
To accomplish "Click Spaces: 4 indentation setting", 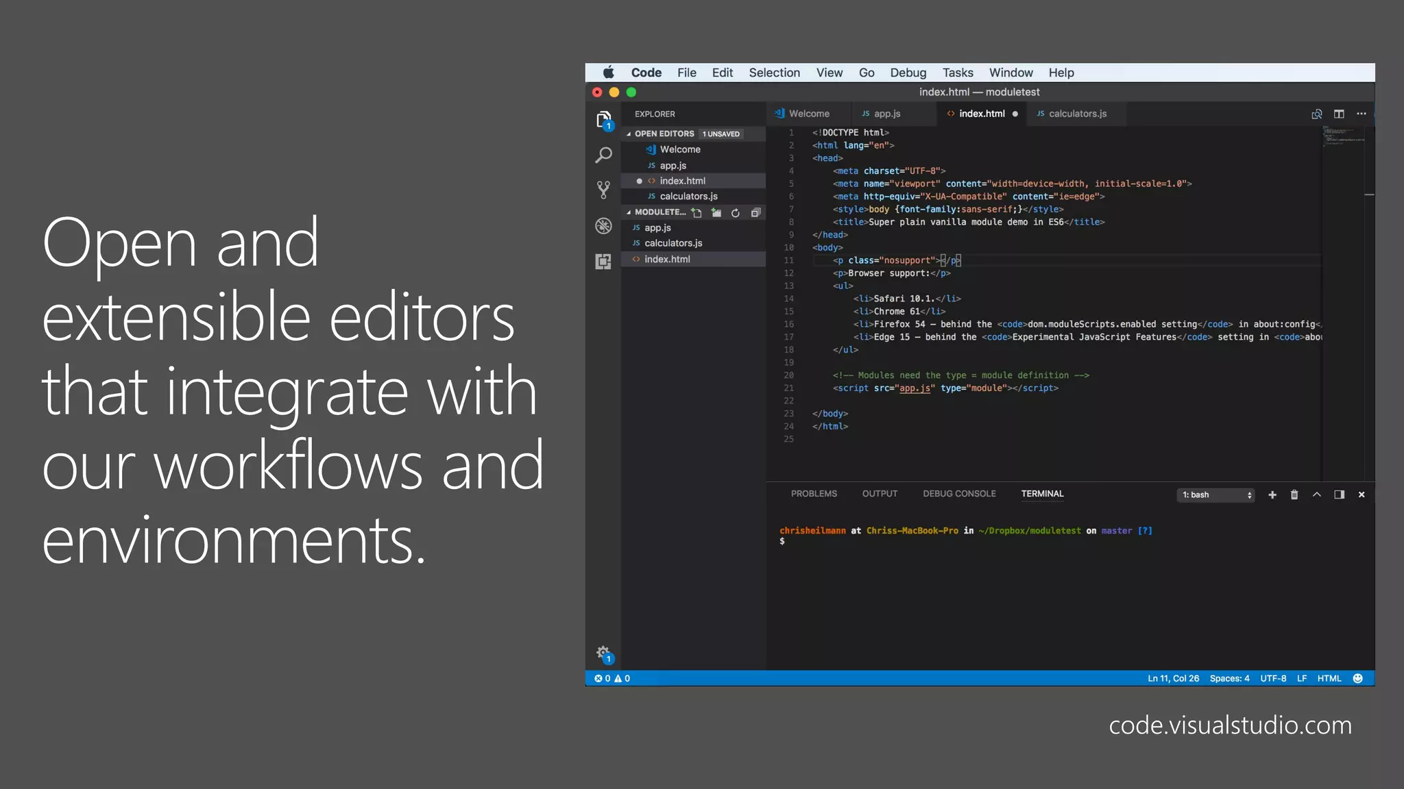I will pyautogui.click(x=1229, y=678).
